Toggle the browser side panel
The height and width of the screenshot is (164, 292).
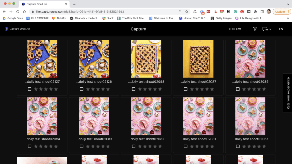[x=262, y=11]
